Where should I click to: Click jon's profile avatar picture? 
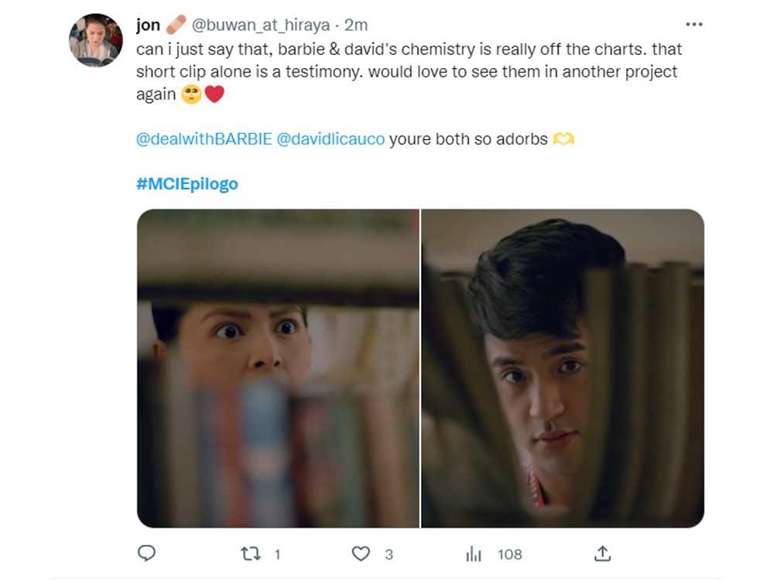[x=96, y=40]
